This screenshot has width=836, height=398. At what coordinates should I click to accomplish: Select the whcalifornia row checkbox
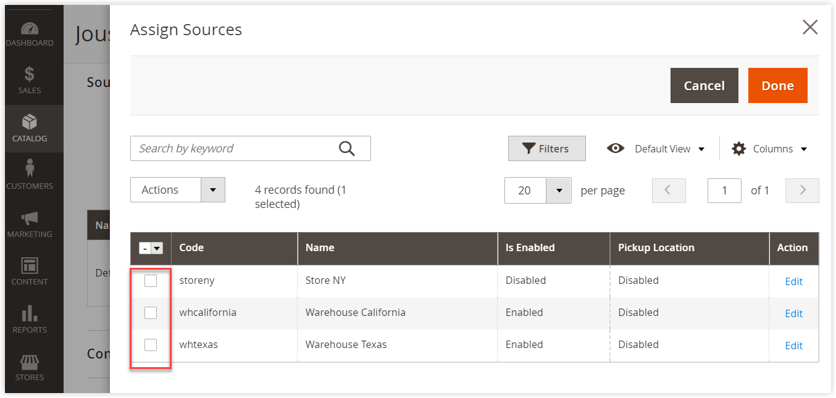point(151,312)
